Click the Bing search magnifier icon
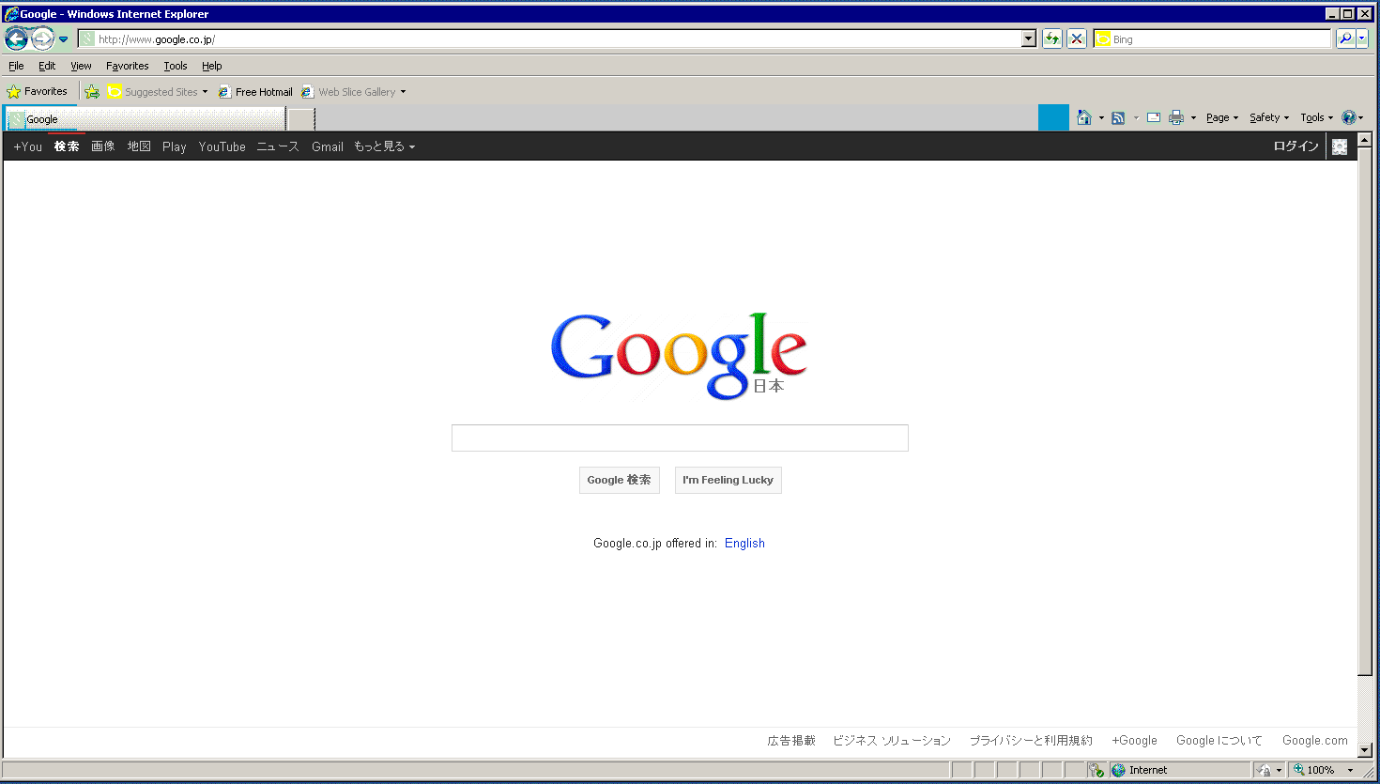The image size is (1380, 784). 1346,38
